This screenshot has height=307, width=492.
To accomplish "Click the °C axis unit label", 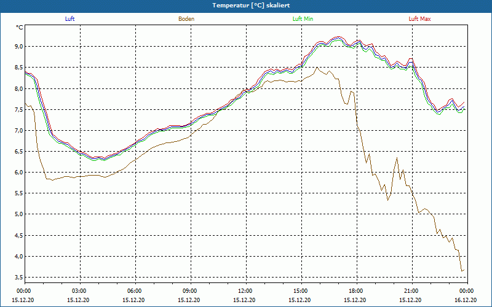I will tap(20, 28).
